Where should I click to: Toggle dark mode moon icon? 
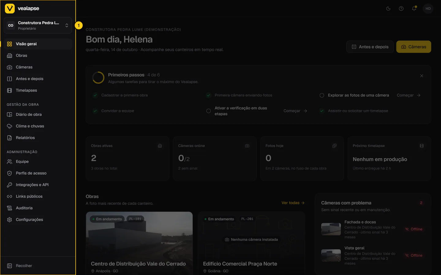point(388,9)
